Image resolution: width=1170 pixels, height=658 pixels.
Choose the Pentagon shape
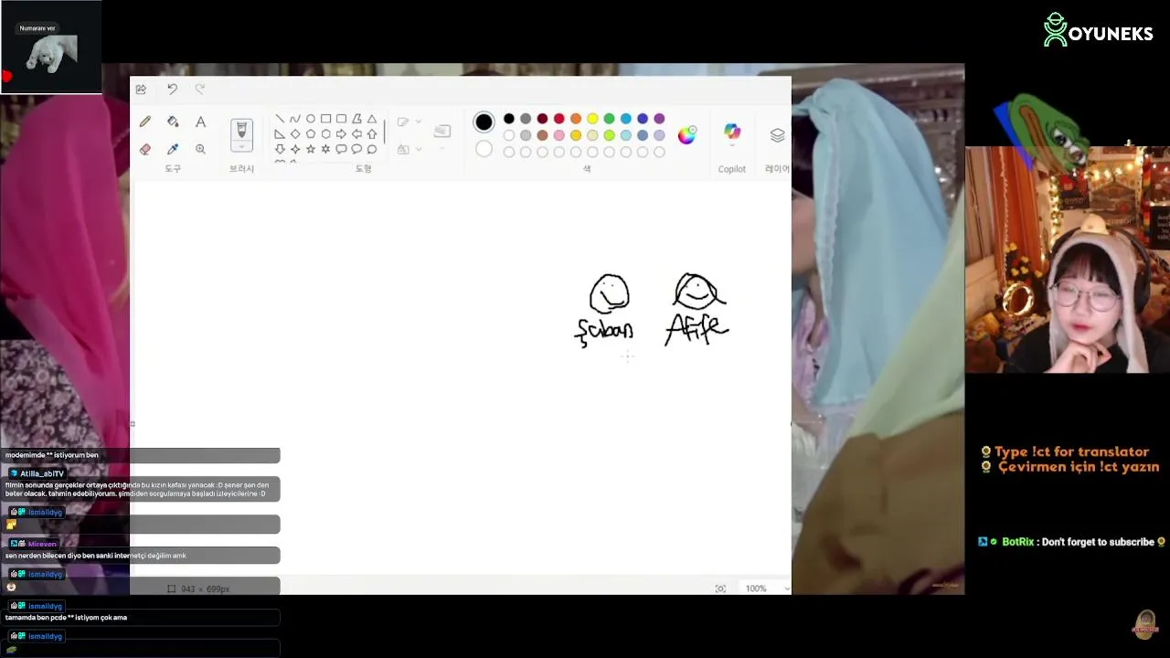click(x=311, y=133)
